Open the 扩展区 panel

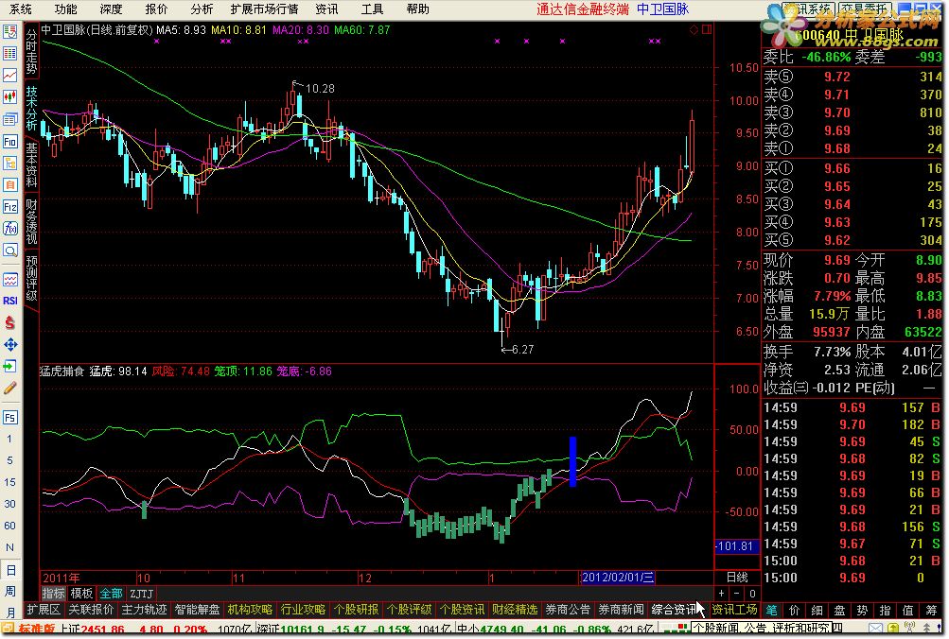44,610
